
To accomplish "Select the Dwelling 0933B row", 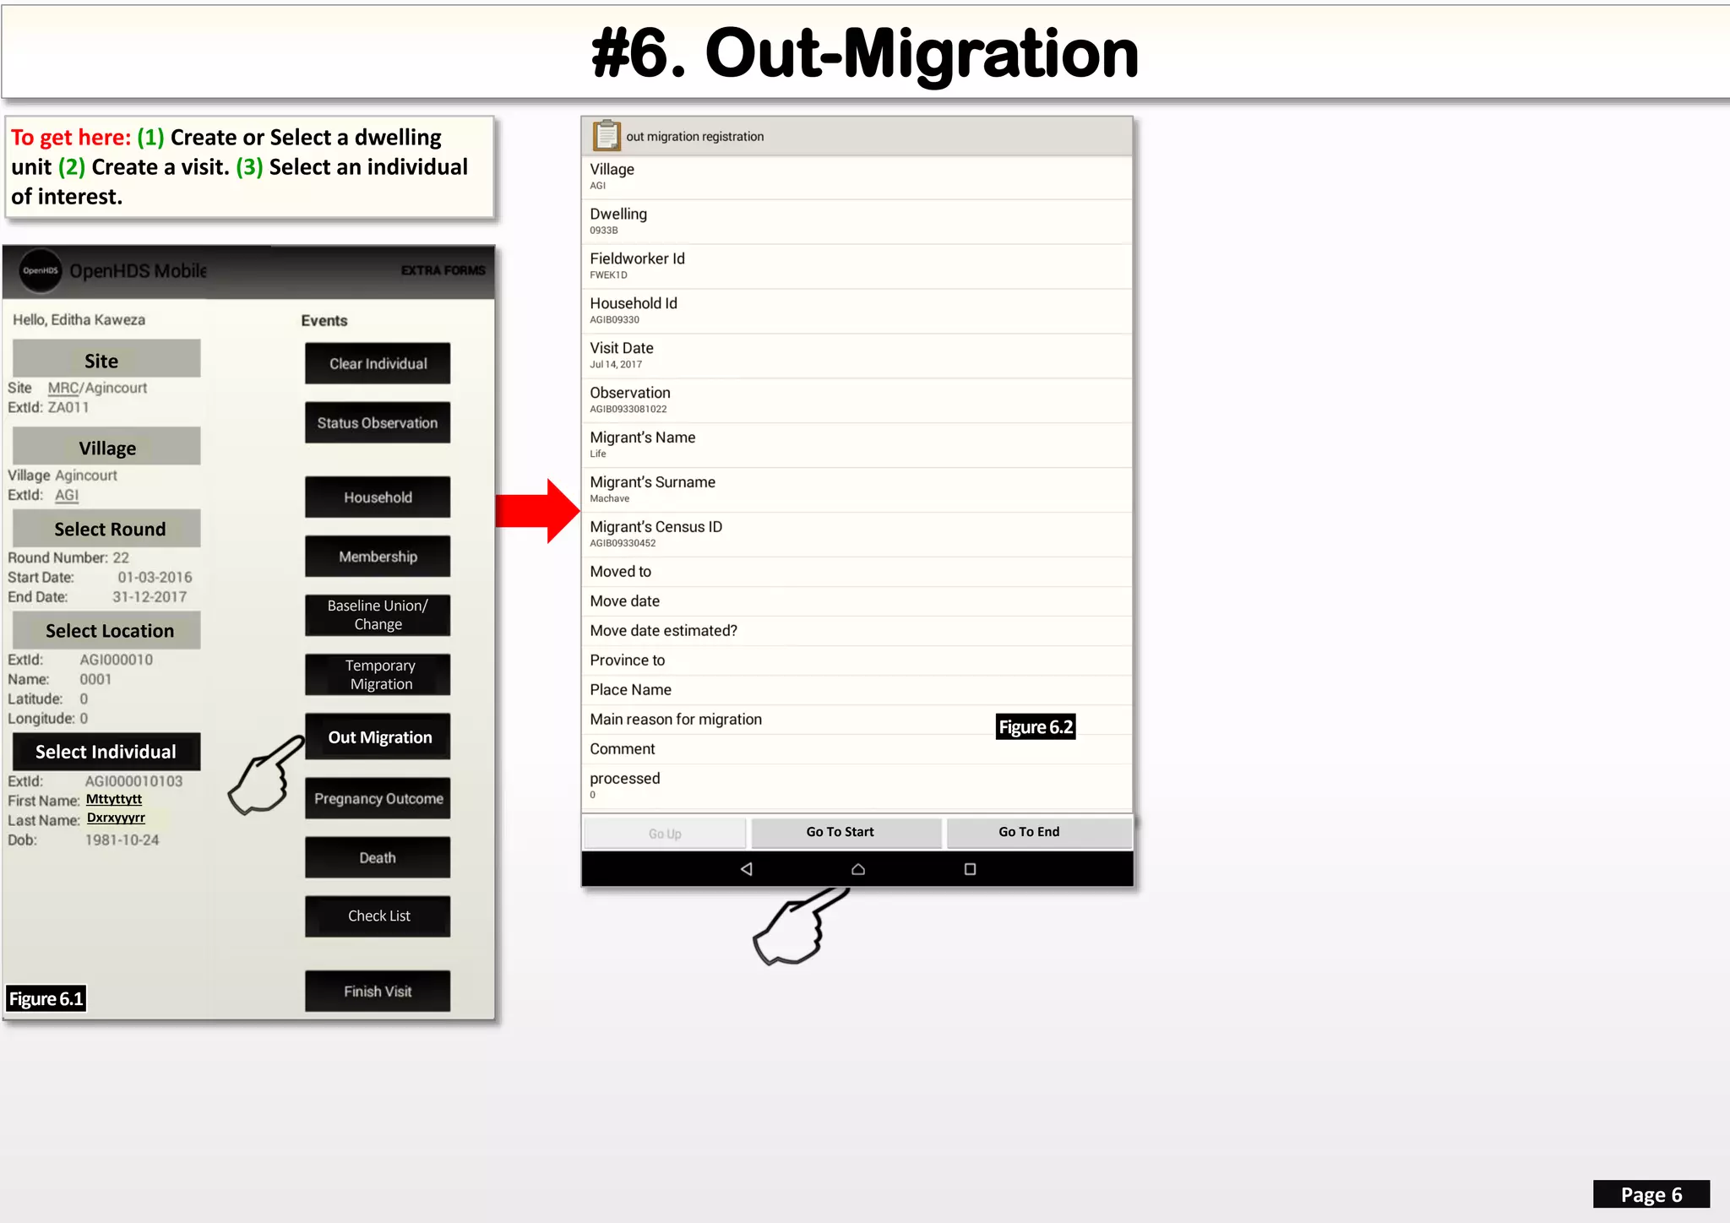I will click(x=857, y=221).
